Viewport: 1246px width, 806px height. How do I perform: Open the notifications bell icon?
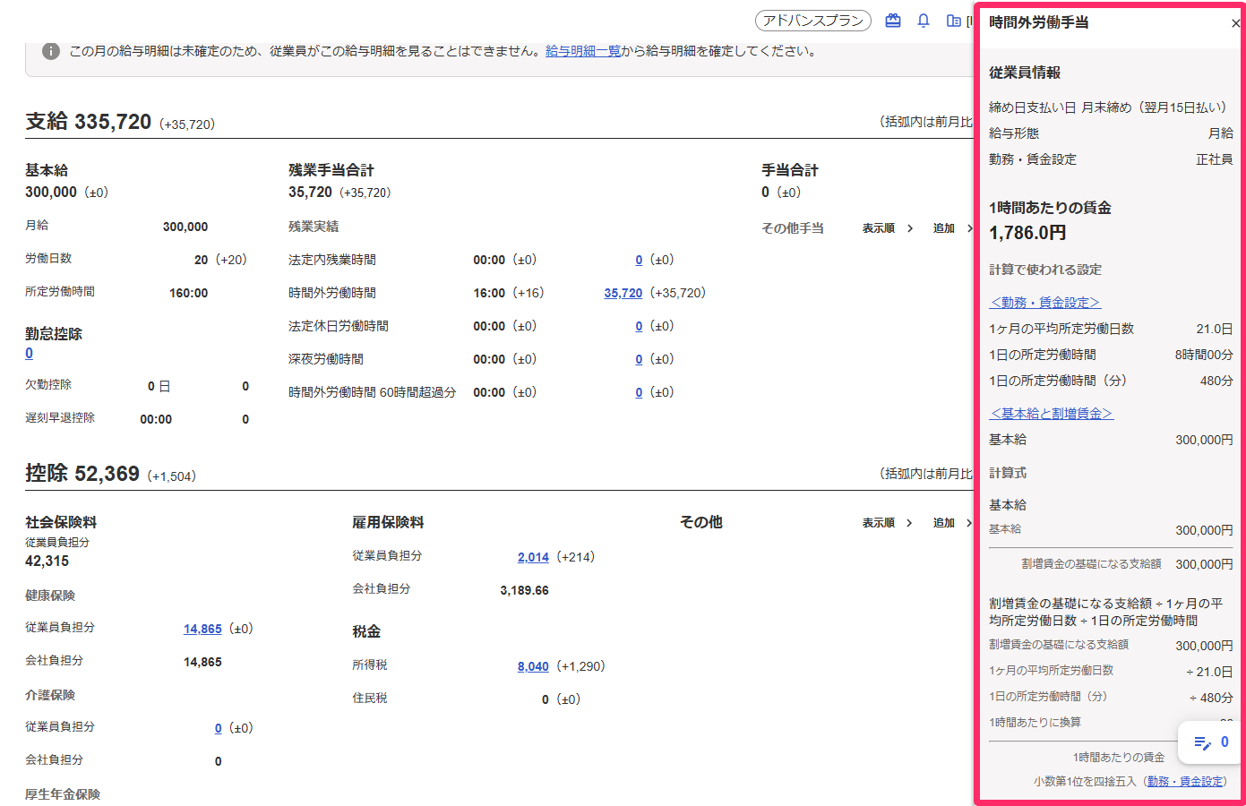tap(924, 21)
